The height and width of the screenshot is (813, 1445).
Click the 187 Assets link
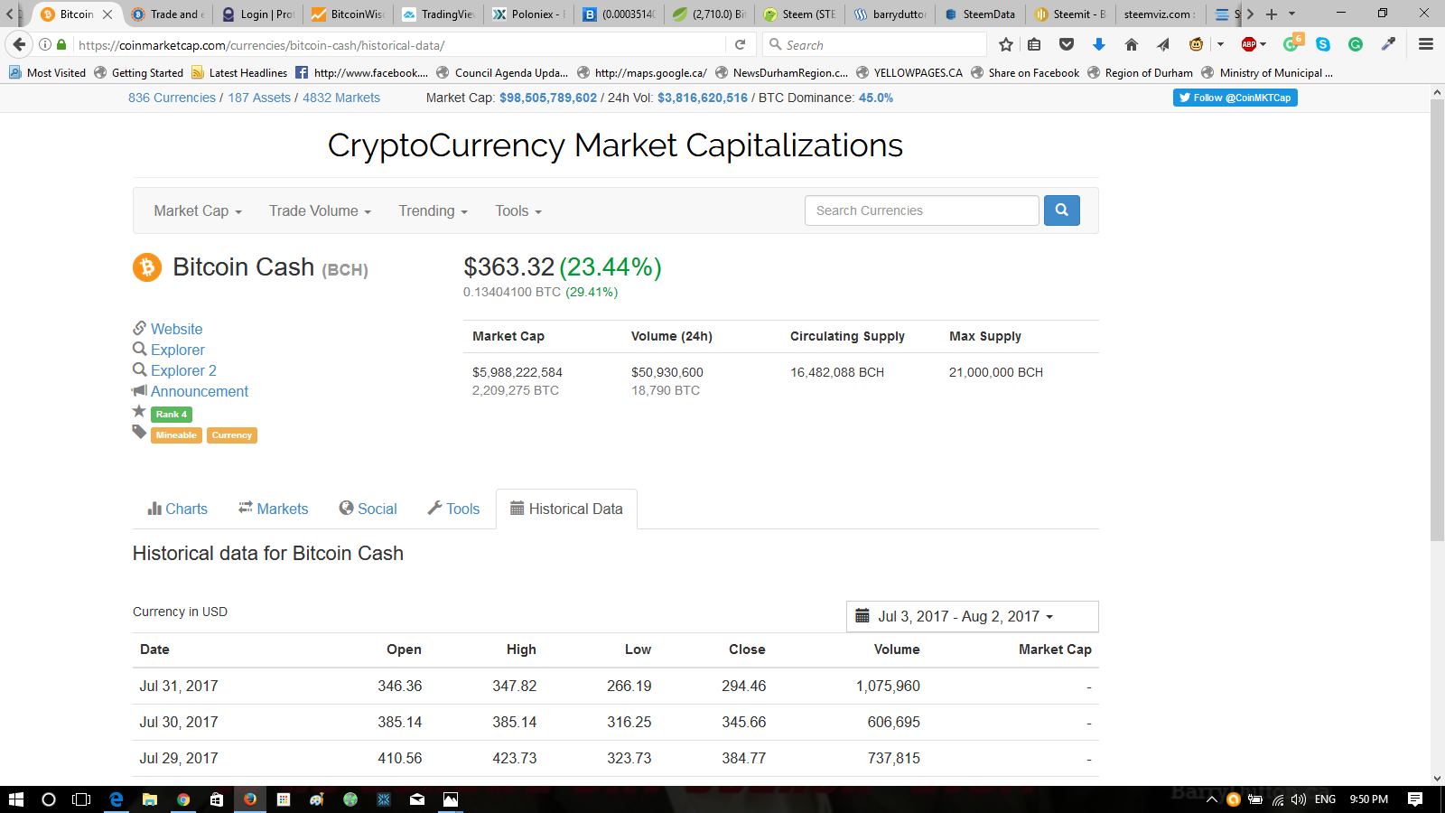[259, 98]
